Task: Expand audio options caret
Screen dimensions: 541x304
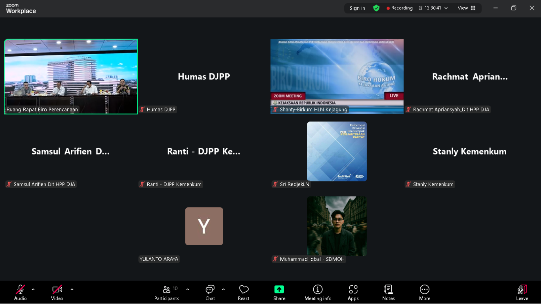Action: click(33, 289)
